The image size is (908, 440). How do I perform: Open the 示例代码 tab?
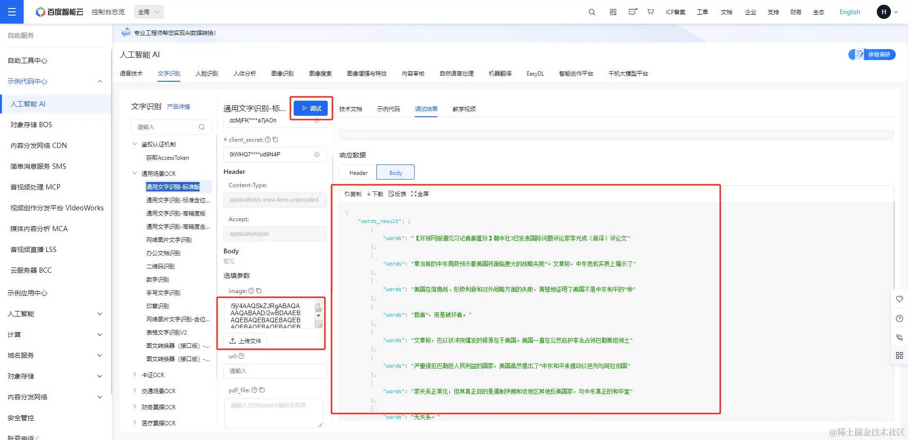point(388,109)
